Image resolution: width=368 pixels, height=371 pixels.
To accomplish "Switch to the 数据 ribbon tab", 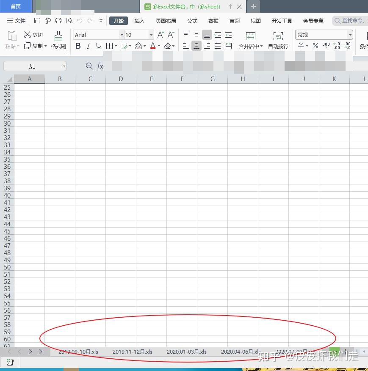I will click(213, 20).
